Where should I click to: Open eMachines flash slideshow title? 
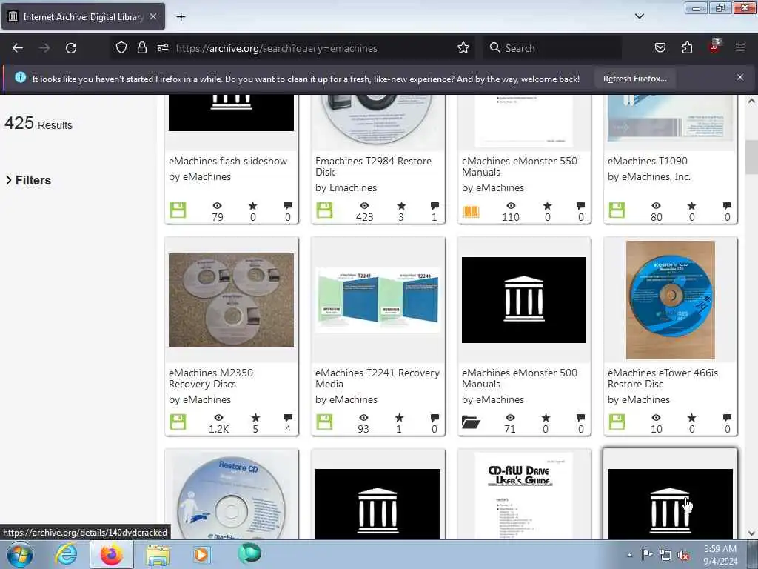click(228, 161)
